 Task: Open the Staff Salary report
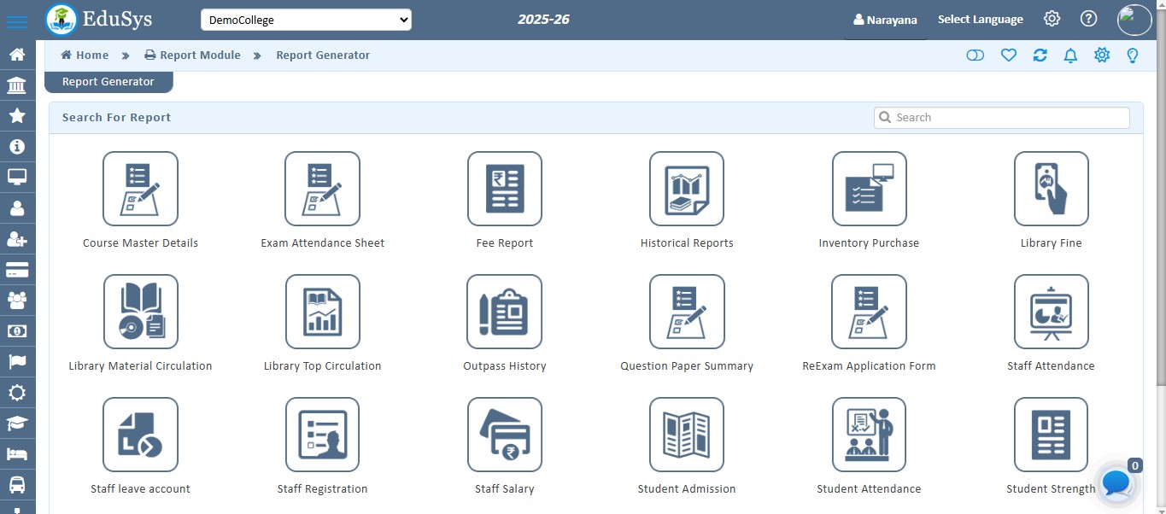504,435
